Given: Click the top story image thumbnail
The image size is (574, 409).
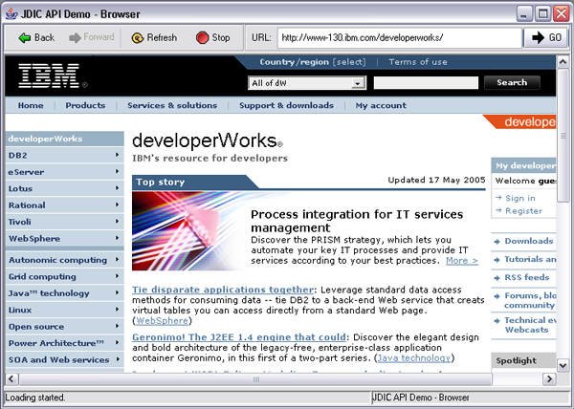Looking at the screenshot, I should (188, 231).
